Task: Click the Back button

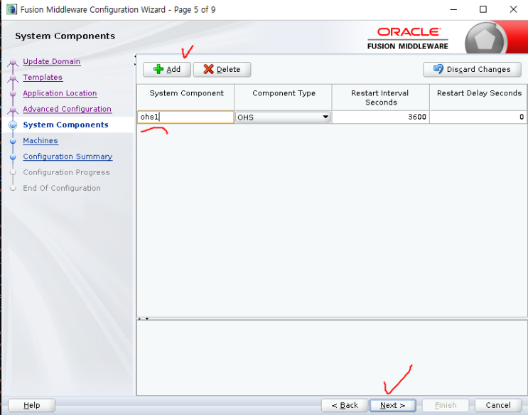Action: click(x=345, y=405)
